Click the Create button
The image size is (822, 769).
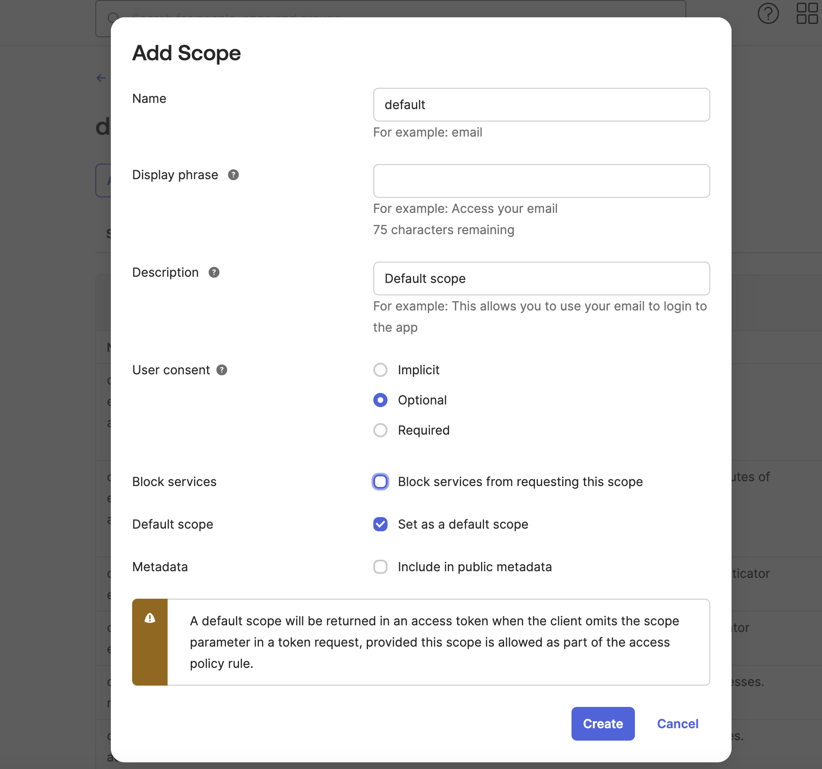[603, 724]
